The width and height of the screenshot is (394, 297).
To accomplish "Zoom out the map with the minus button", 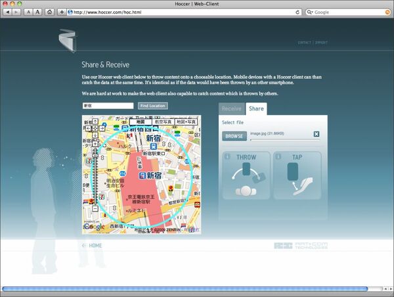I will coord(95,208).
